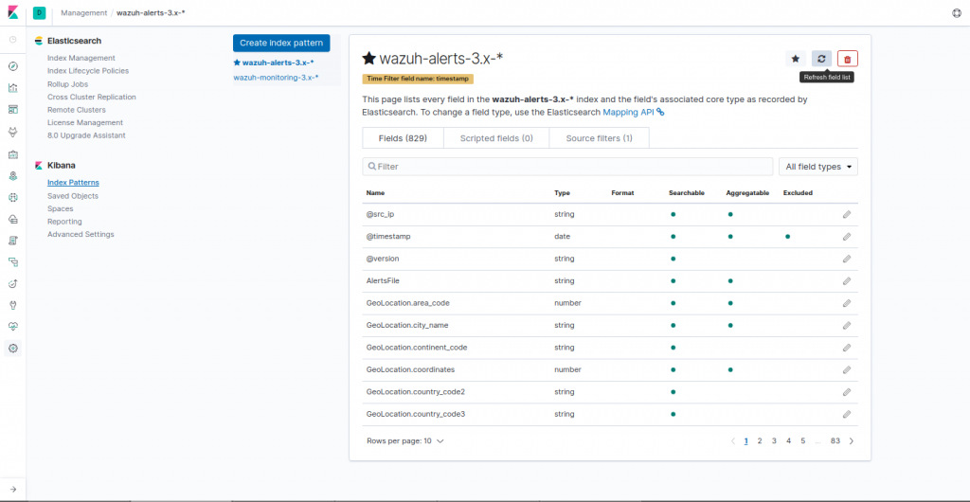Open Visualize from the side navigation
The image size is (970, 502).
pyautogui.click(x=13, y=88)
